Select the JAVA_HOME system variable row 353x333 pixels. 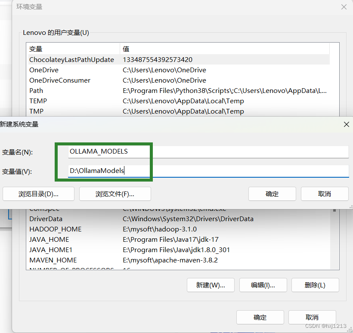(x=179, y=240)
